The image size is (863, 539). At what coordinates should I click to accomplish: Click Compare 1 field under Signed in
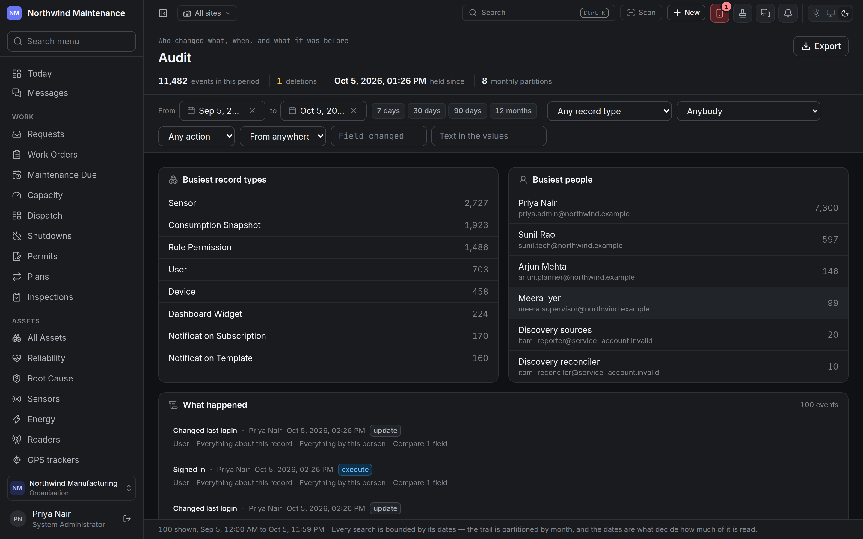420,483
